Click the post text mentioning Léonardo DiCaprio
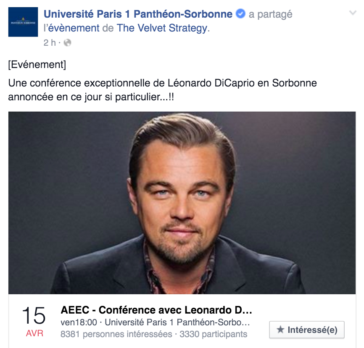The image size is (364, 348). click(163, 90)
